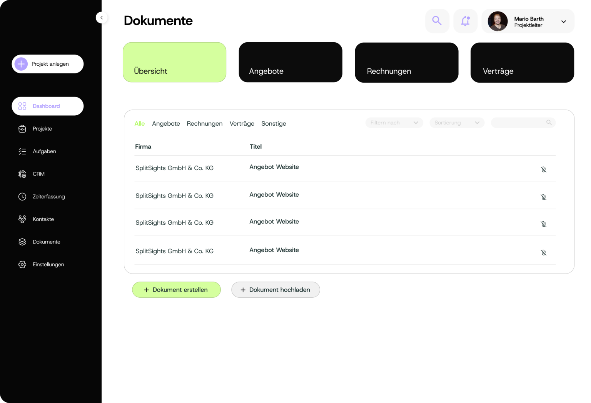Open CRM from the sidebar
This screenshot has width=591, height=403.
pos(38,174)
